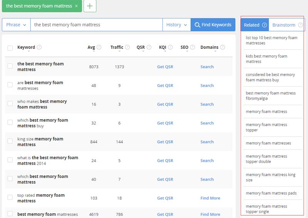Screen dimensions: 308x218
Task: Open help icon beside QSR column header
Action: pos(149,47)
